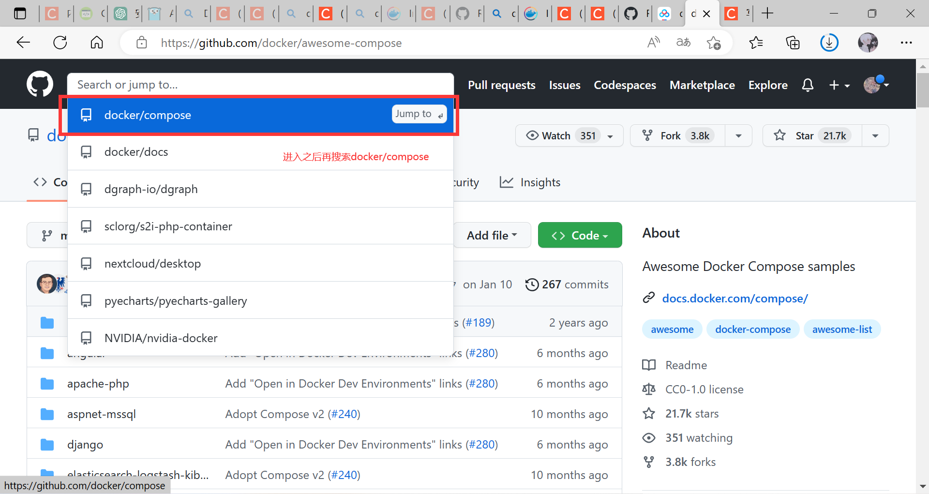The height and width of the screenshot is (494, 929).
Task: Open the django folder
Action: (85, 445)
